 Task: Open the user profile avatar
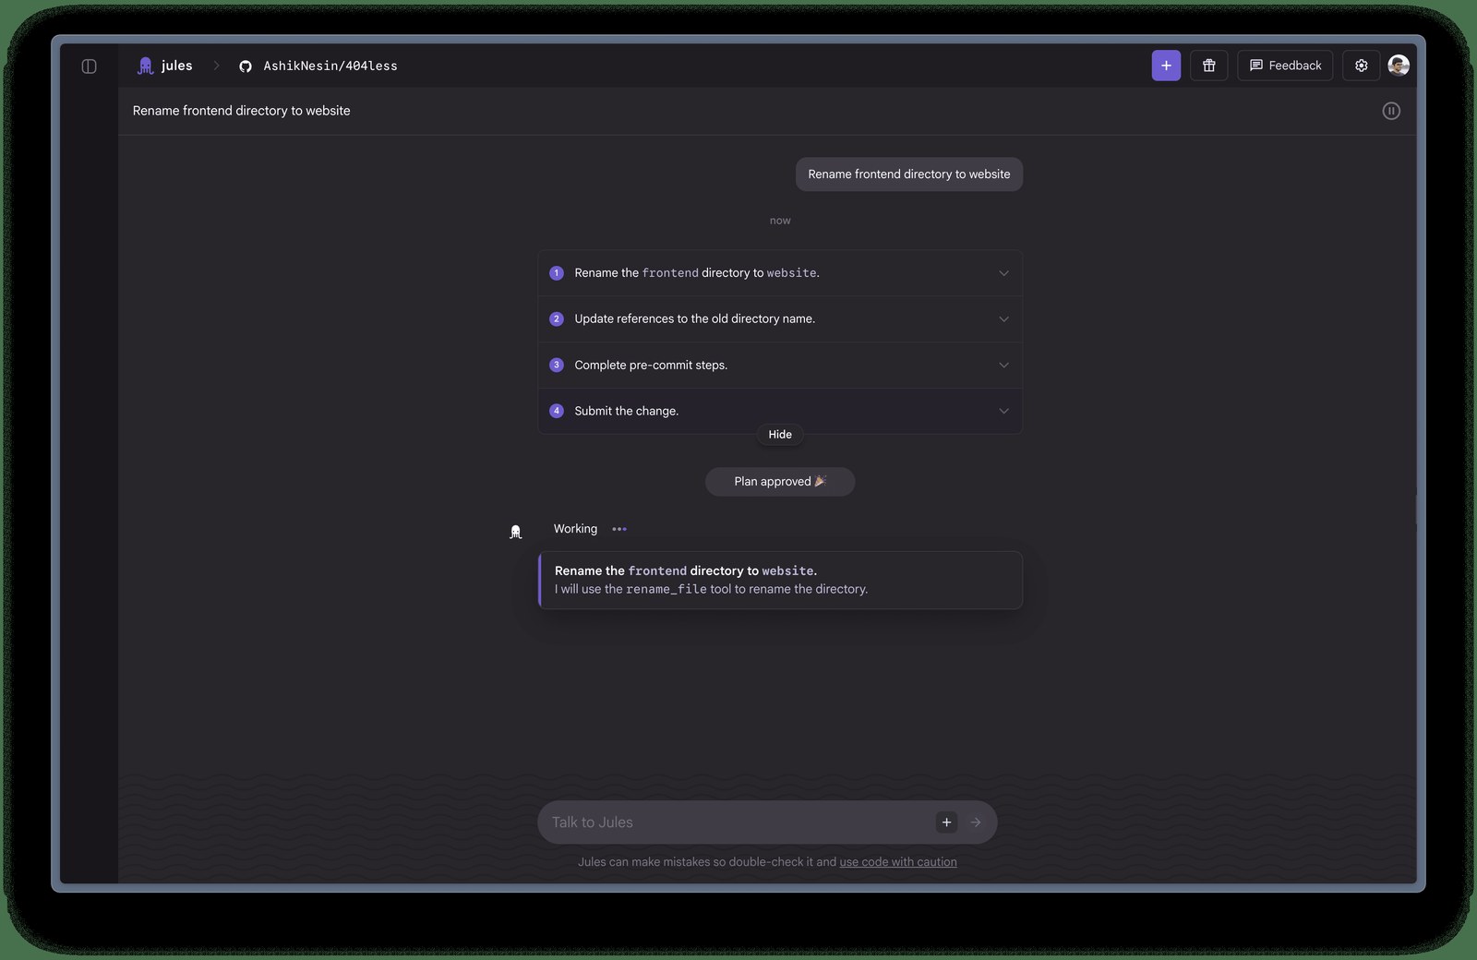click(1399, 66)
